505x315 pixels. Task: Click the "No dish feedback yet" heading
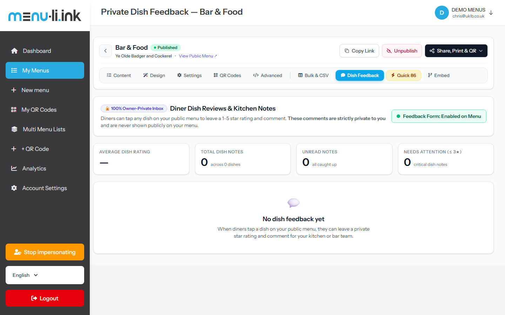[x=294, y=219]
